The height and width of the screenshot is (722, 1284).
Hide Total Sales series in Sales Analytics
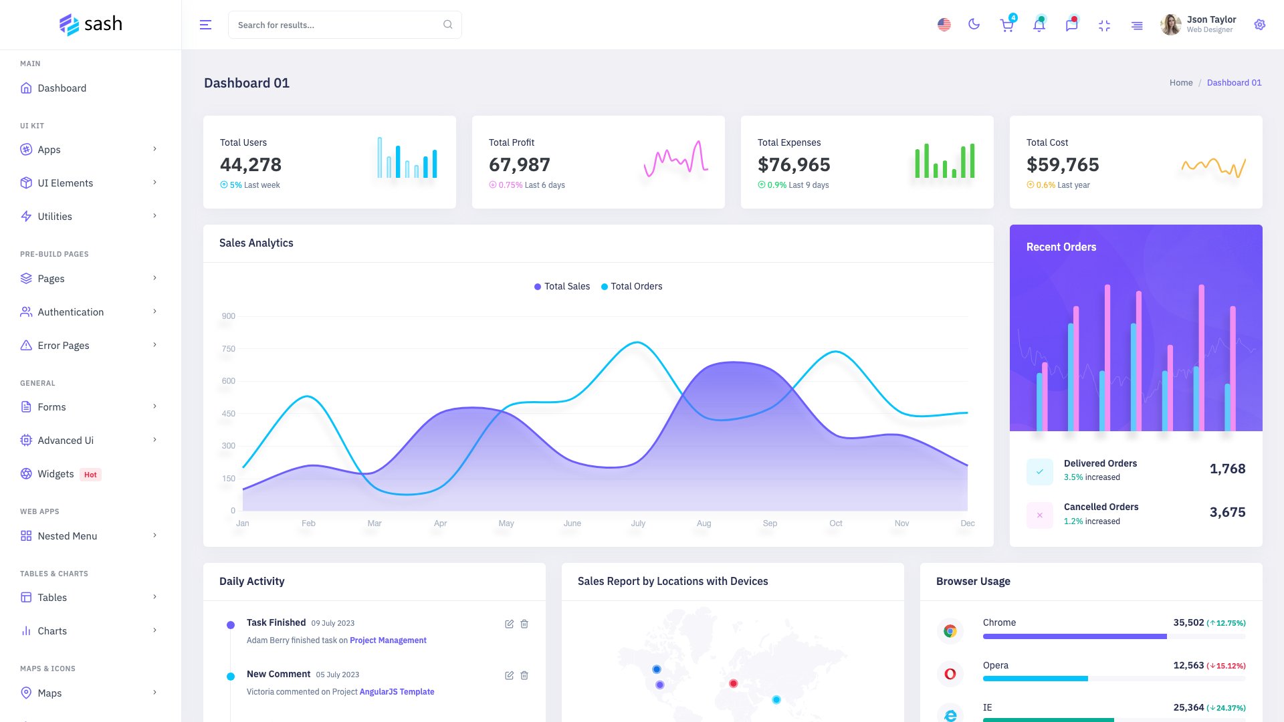click(562, 286)
